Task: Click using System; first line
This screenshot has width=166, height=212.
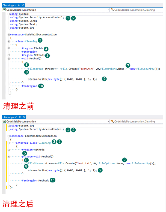Action: (19, 14)
